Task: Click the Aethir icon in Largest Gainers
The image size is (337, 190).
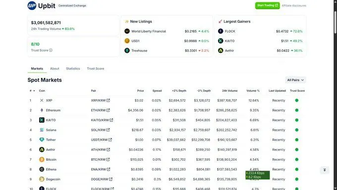Action: 221,51
